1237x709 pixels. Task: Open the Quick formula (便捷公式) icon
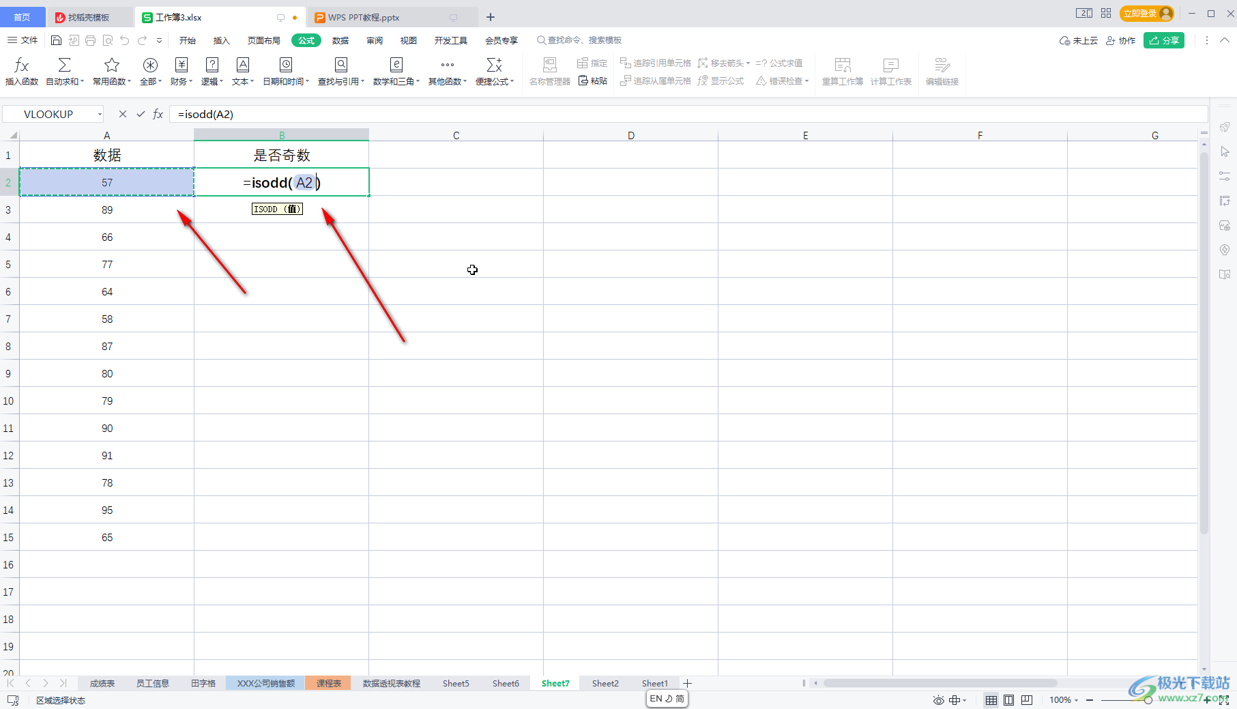(x=495, y=66)
